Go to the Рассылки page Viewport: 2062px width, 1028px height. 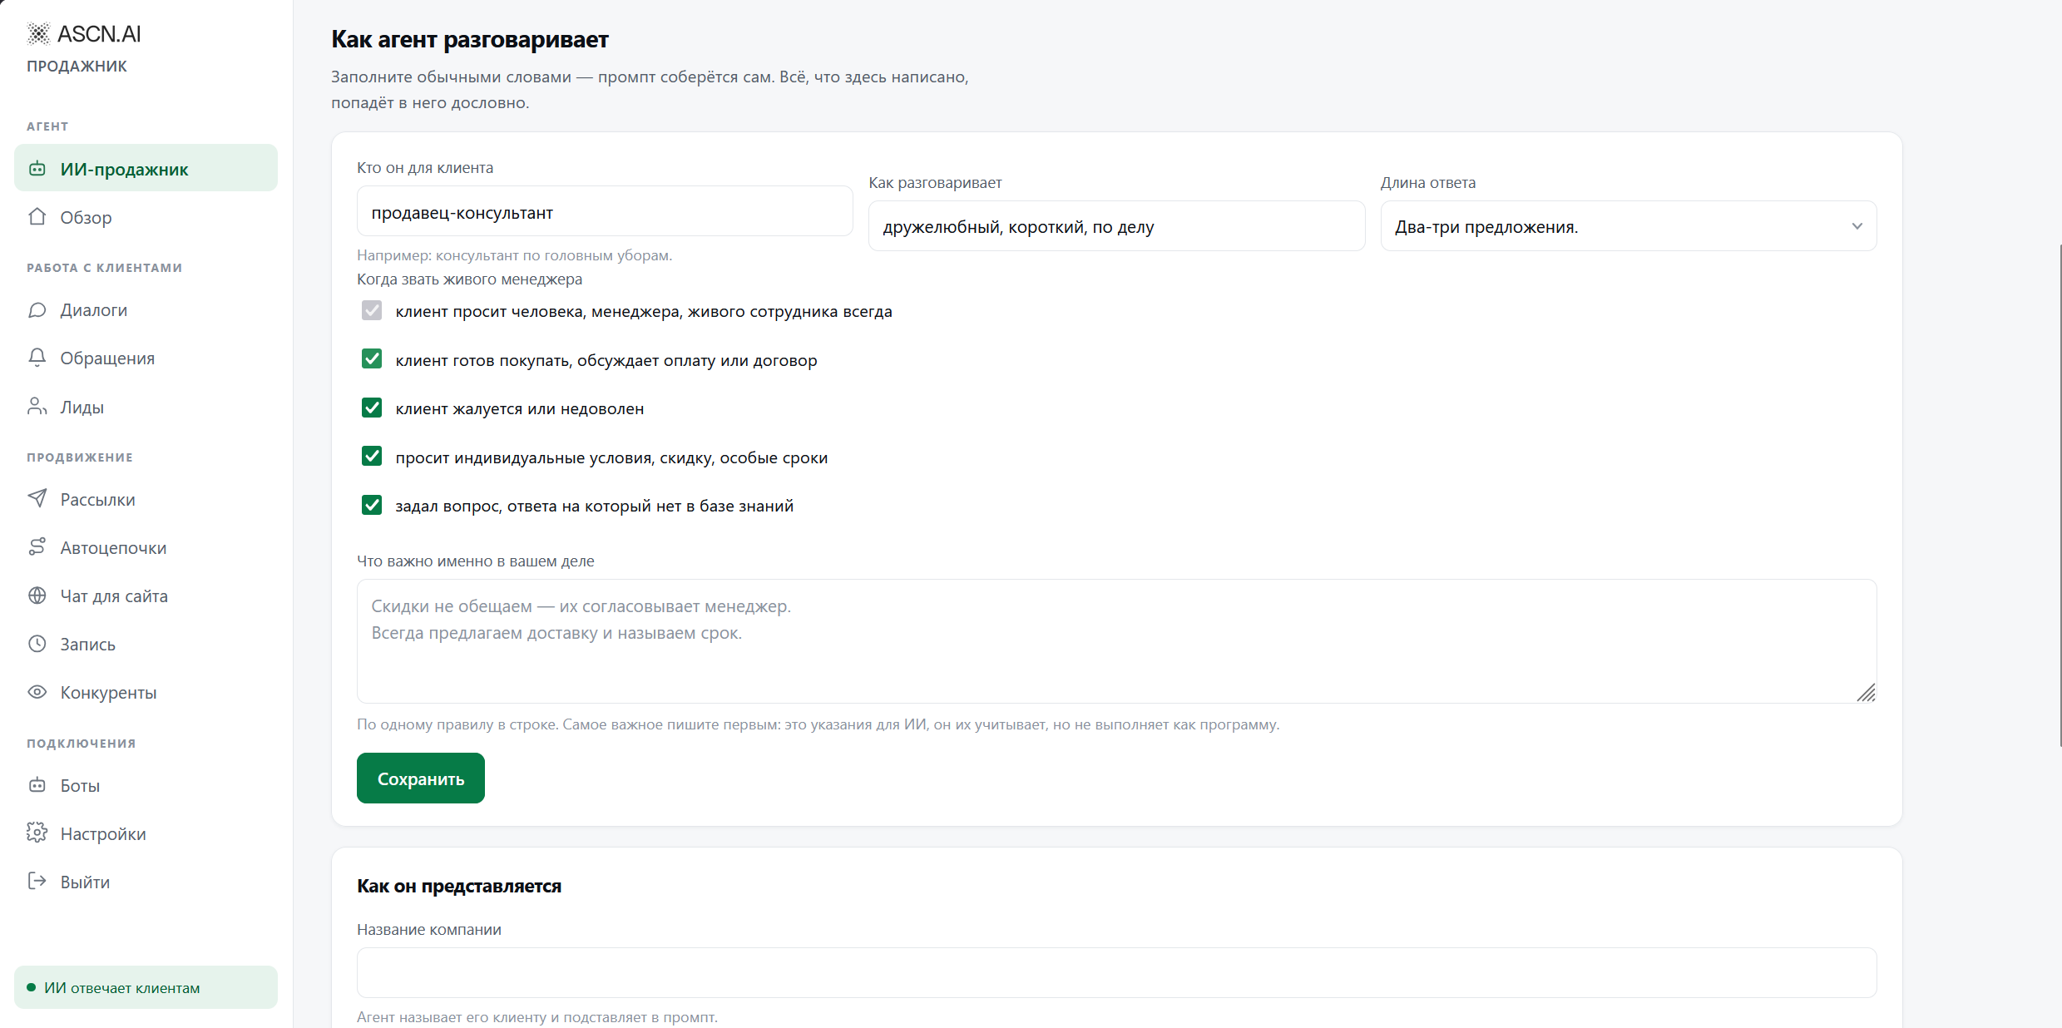click(146, 499)
